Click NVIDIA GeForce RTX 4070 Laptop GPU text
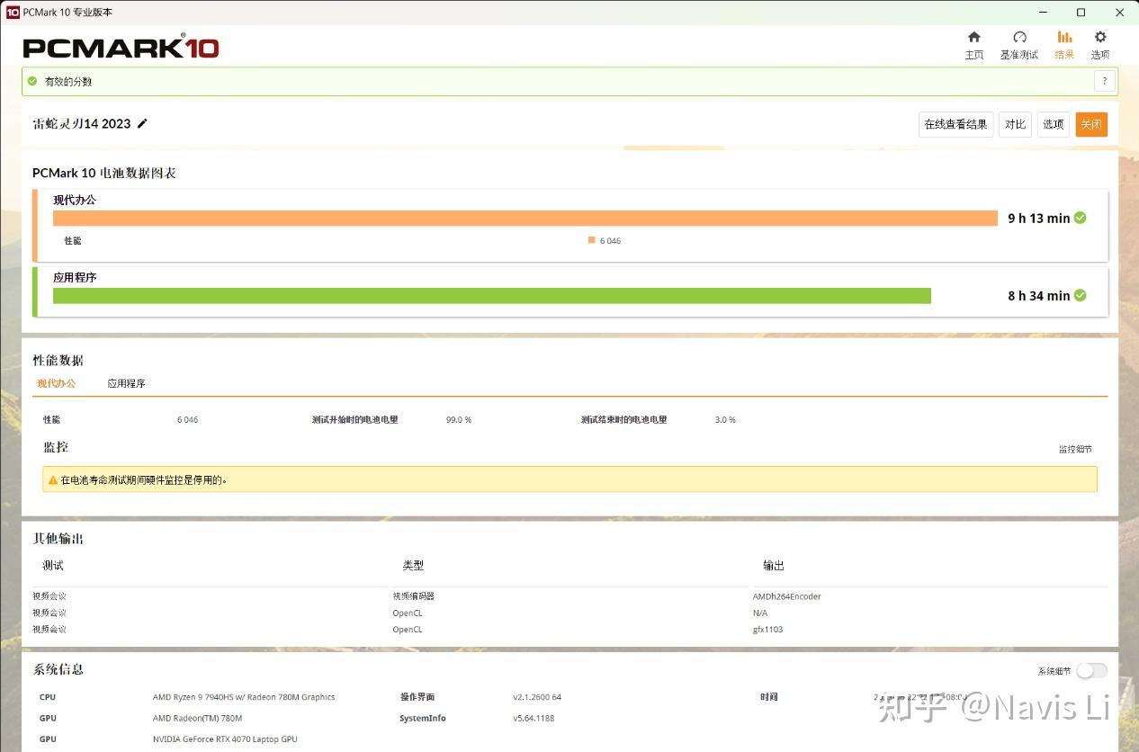 click(225, 739)
